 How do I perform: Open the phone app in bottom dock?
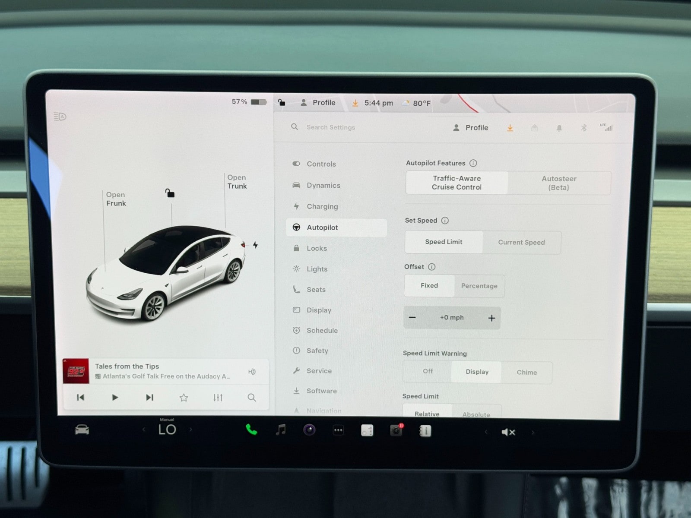[x=251, y=430]
